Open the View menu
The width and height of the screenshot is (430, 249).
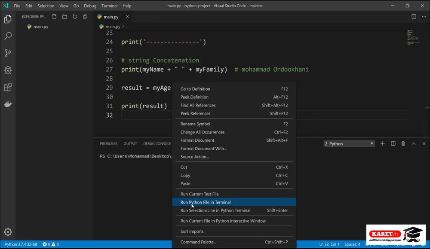(x=64, y=6)
